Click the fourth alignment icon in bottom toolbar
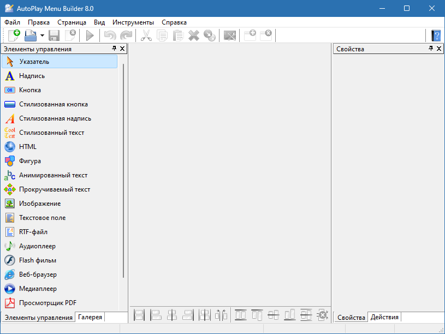445x334 pixels. click(188, 315)
